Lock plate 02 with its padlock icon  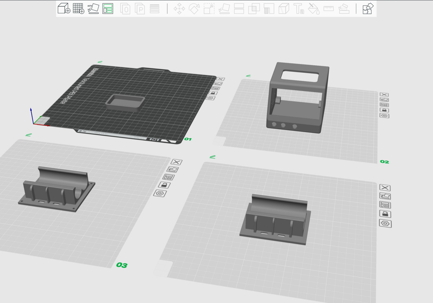[x=384, y=110]
